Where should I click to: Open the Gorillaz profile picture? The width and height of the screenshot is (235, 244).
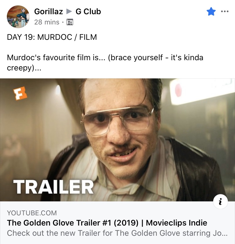pos(18,17)
